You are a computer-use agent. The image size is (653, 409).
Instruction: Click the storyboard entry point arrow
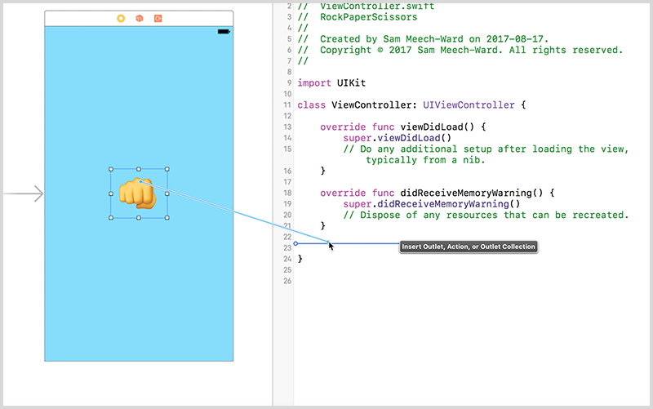pos(23,194)
